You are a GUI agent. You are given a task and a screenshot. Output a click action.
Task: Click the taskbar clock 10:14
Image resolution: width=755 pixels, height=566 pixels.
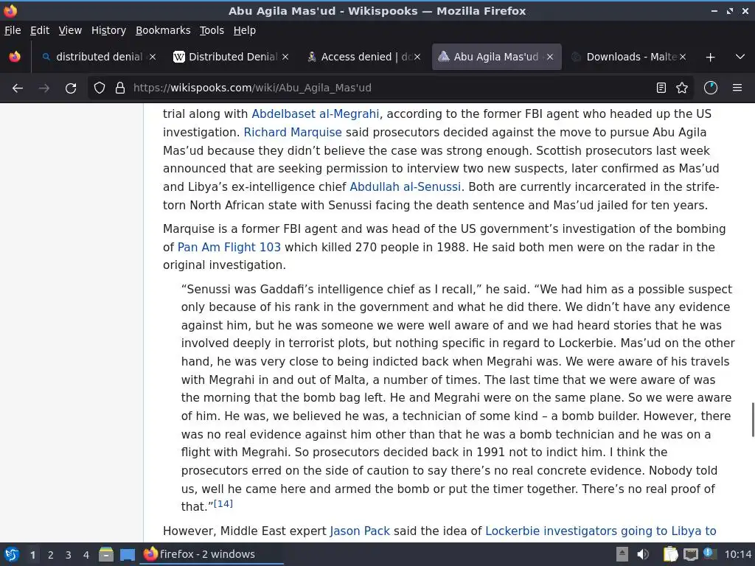point(737,554)
